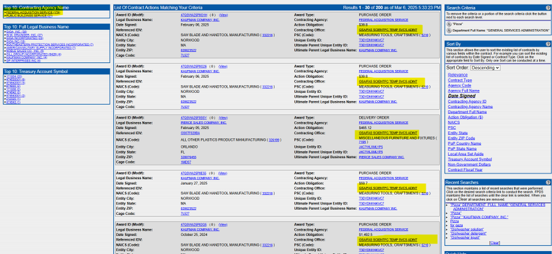
Task: Sort results by Contract Type
Action: tap(460, 80)
